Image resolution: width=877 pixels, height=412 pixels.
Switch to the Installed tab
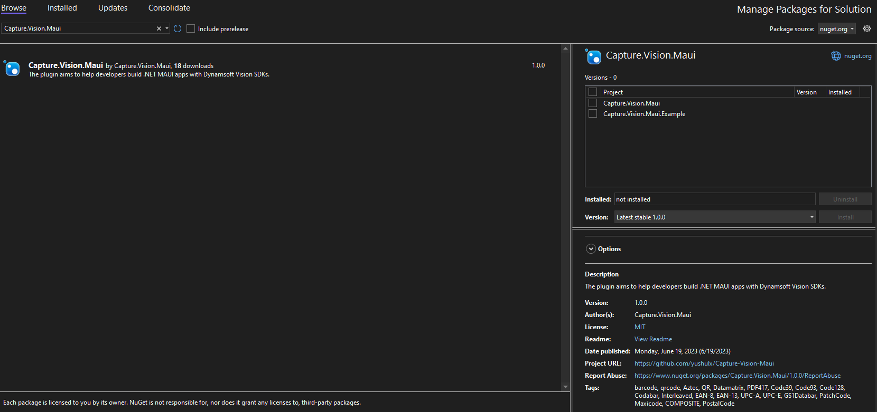(x=62, y=8)
